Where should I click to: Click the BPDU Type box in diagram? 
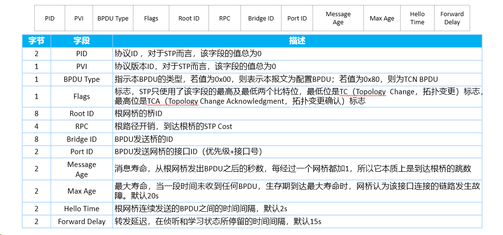click(x=113, y=18)
